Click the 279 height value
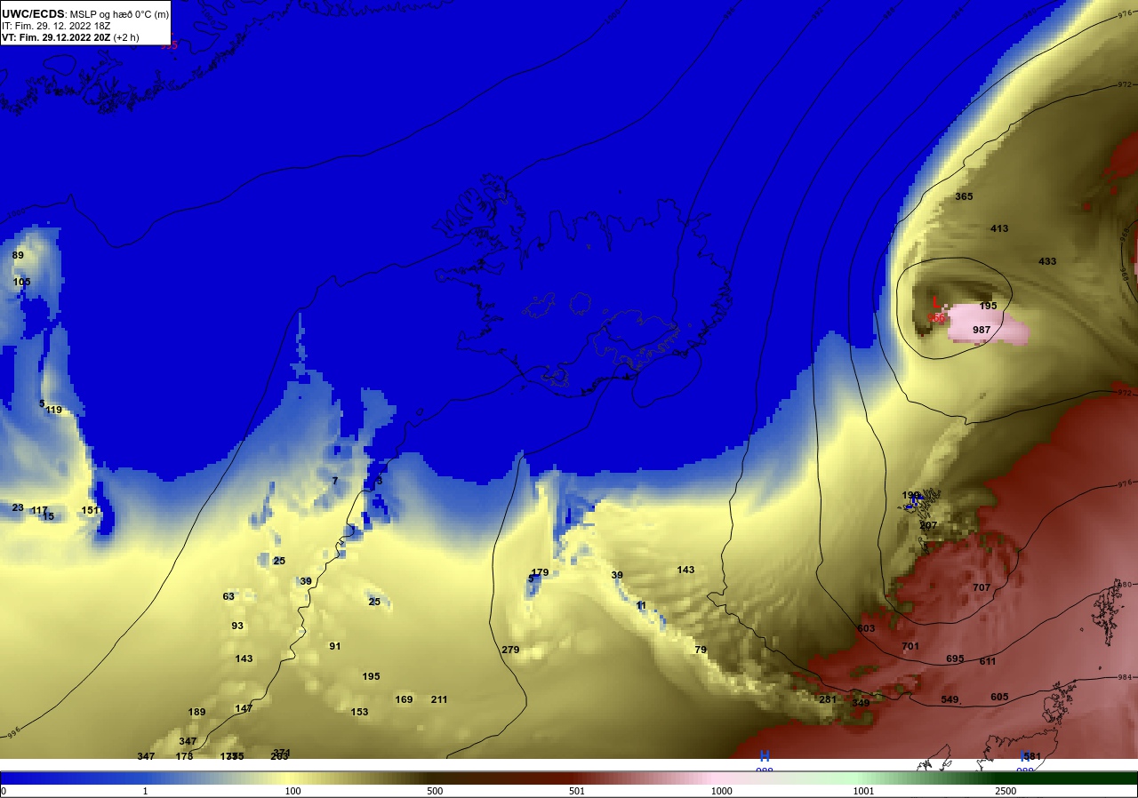The width and height of the screenshot is (1138, 798). 510,650
